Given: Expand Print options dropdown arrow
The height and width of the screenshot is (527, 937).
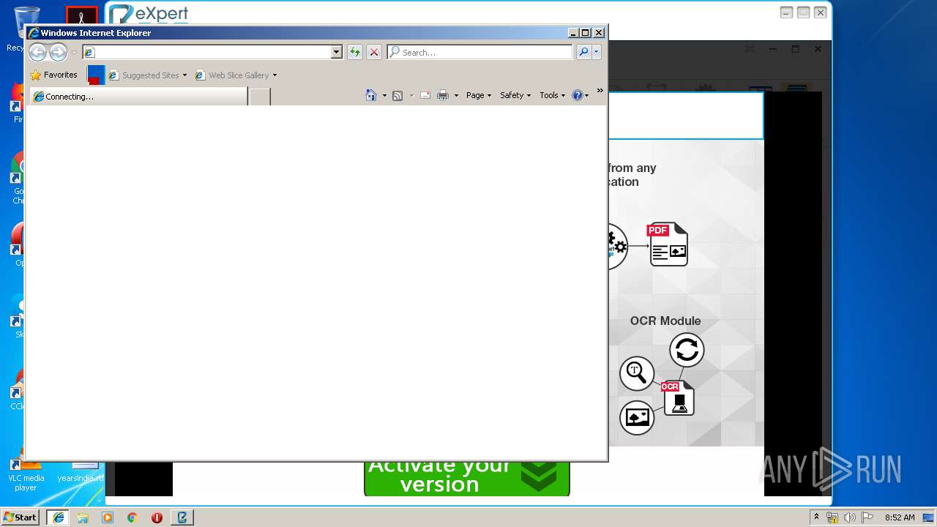Looking at the screenshot, I should pyautogui.click(x=456, y=95).
